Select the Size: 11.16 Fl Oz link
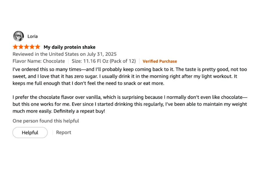Screen dimensions: 267x174 104,61
